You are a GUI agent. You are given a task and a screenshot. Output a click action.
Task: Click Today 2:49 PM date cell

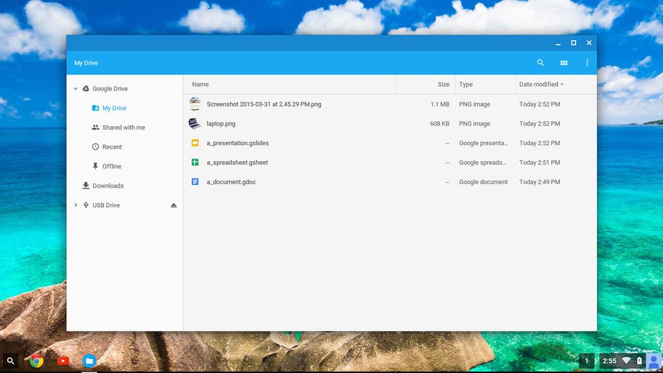tap(539, 182)
